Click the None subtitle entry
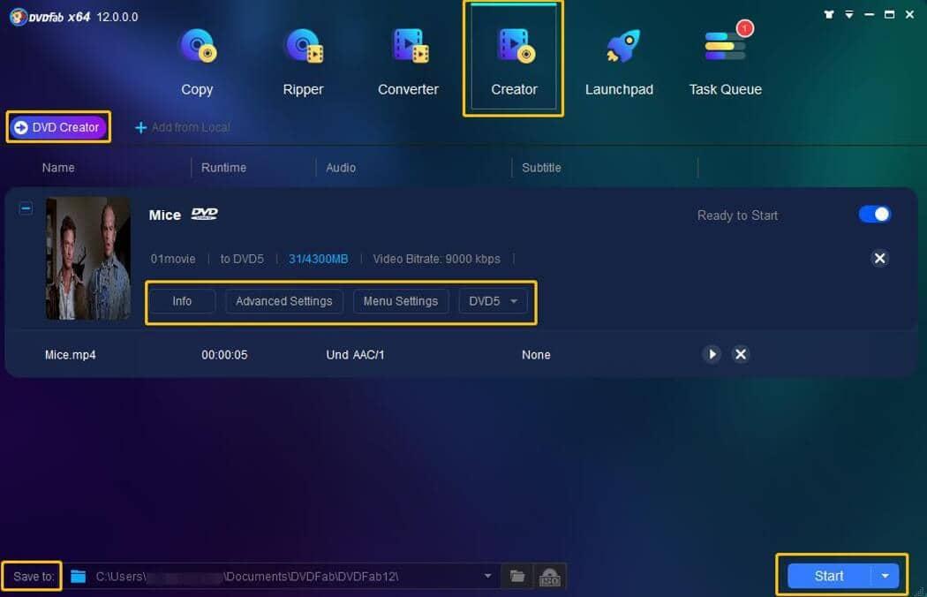The height and width of the screenshot is (597, 927). pyautogui.click(x=536, y=354)
